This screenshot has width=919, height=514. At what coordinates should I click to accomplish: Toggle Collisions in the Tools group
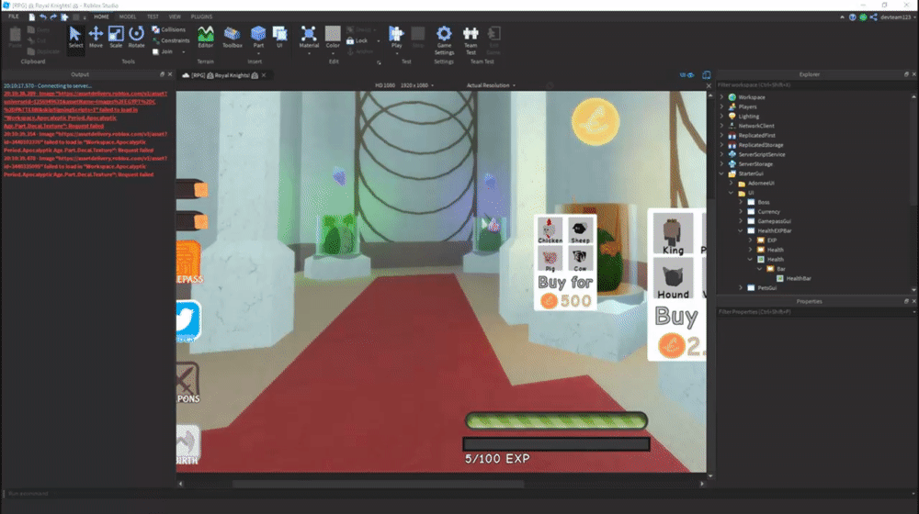[x=169, y=29]
